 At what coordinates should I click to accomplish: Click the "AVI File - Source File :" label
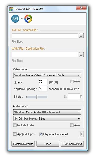tap(25, 30)
